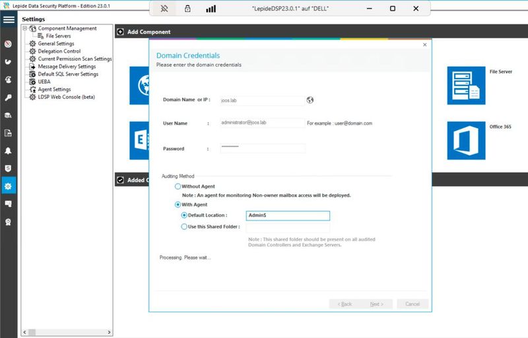Click the Added Components checkmark icon
Image resolution: width=528 pixels, height=338 pixels.
click(120, 181)
